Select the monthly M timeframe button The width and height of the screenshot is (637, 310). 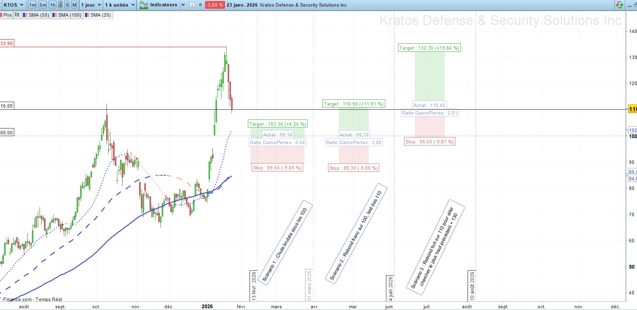[x=74, y=5]
